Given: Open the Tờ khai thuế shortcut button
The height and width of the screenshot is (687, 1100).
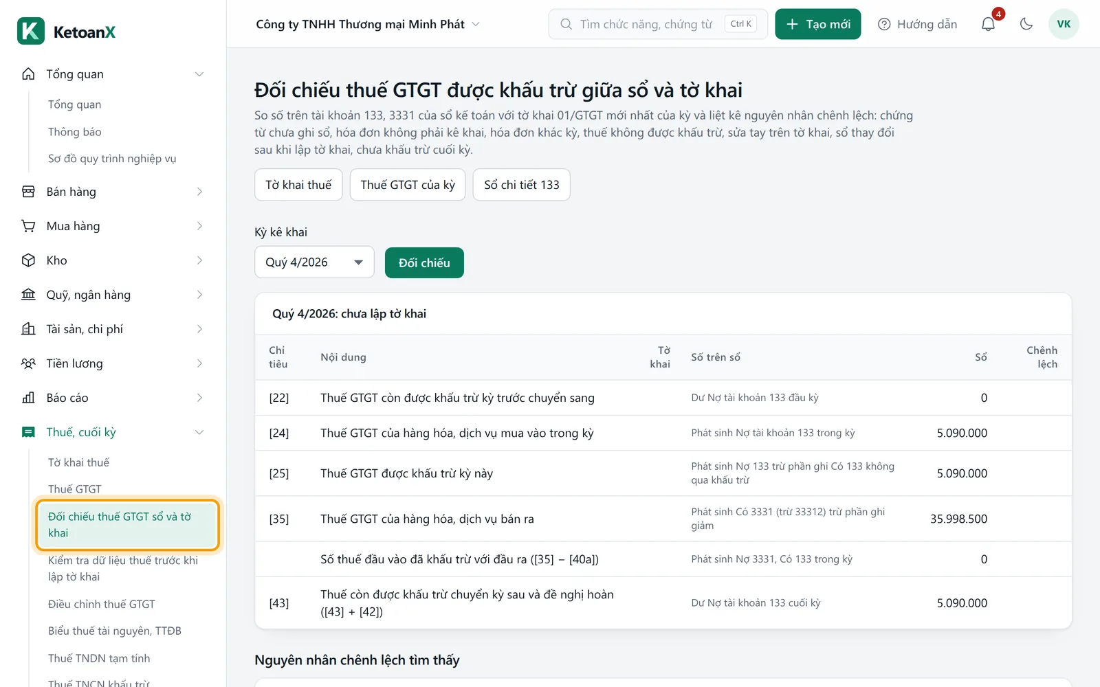Looking at the screenshot, I should pyautogui.click(x=298, y=185).
